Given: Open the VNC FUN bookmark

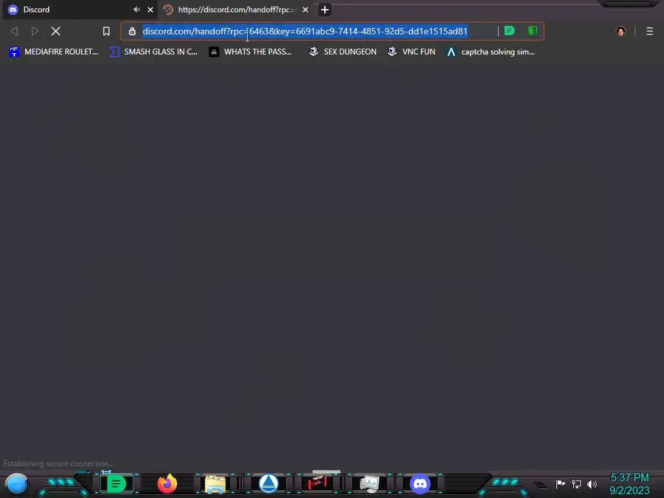Looking at the screenshot, I should pos(411,52).
